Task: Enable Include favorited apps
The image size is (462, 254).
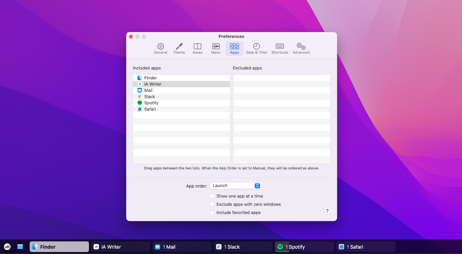Action: 212,212
